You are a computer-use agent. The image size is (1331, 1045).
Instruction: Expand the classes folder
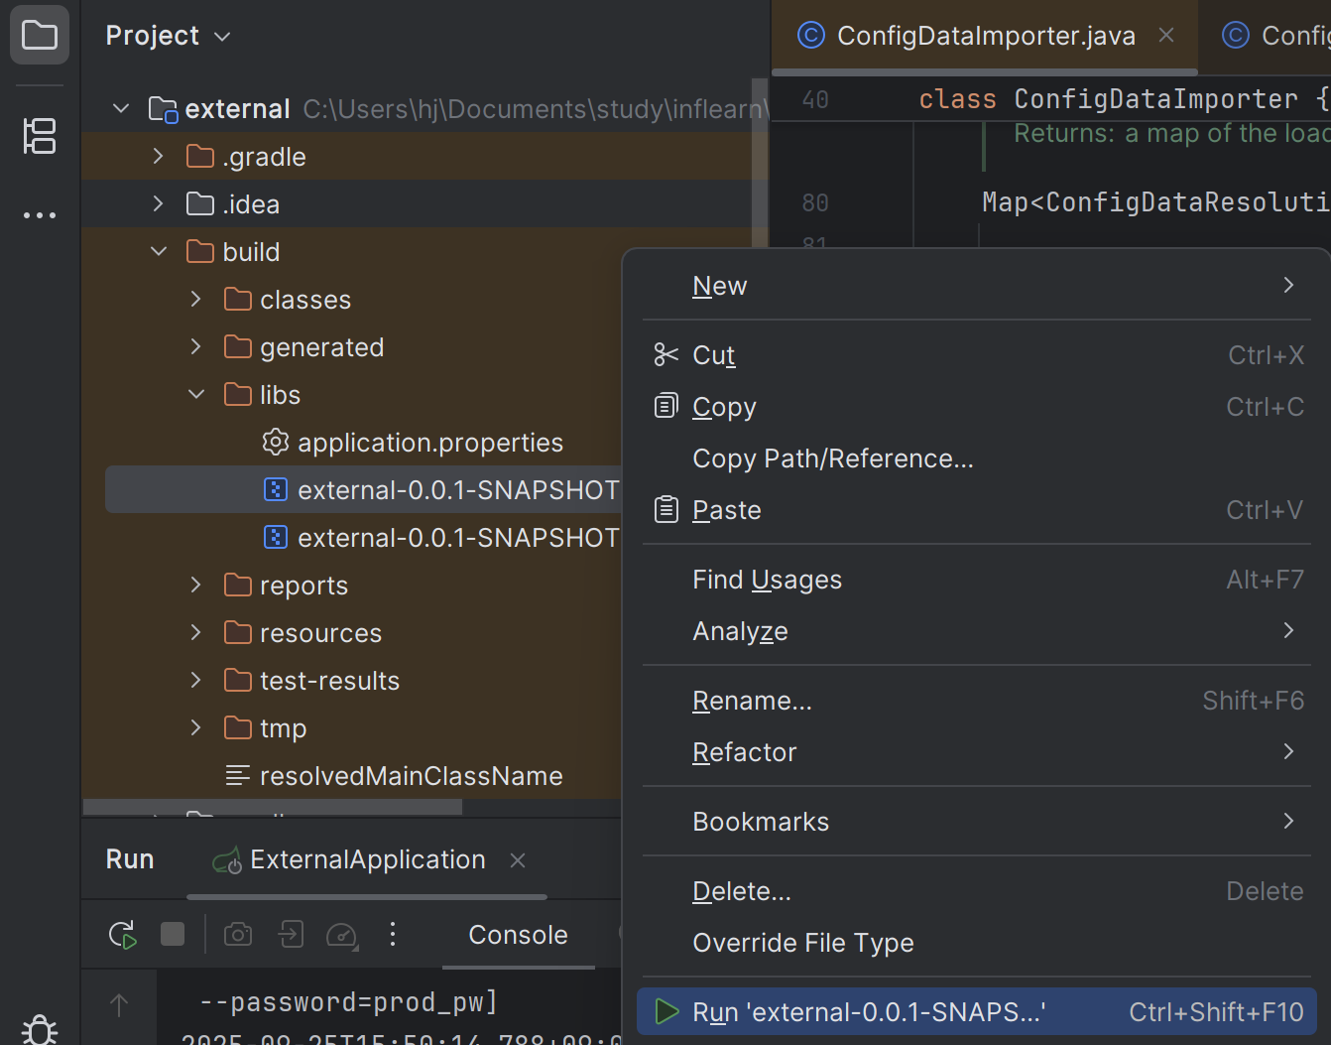point(196,299)
